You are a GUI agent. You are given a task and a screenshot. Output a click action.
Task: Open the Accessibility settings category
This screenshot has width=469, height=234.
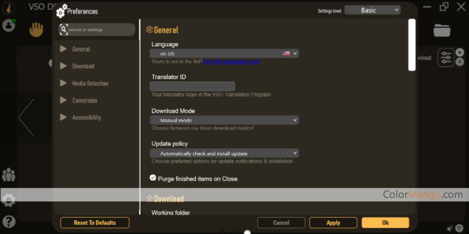coord(86,118)
